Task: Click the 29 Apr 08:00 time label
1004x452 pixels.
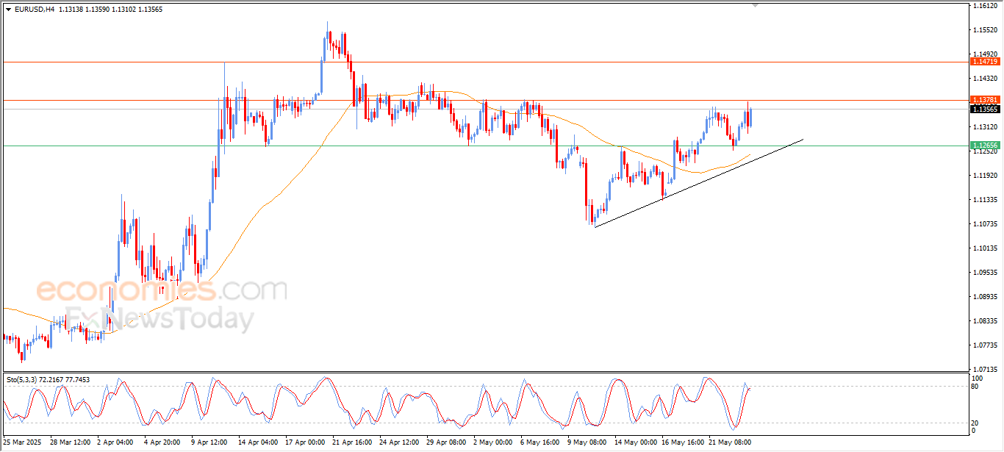Action: [x=448, y=443]
